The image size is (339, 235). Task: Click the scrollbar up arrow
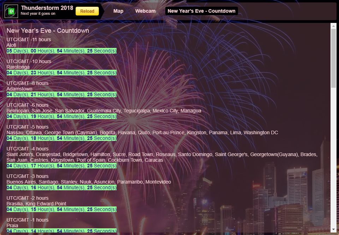point(333,26)
